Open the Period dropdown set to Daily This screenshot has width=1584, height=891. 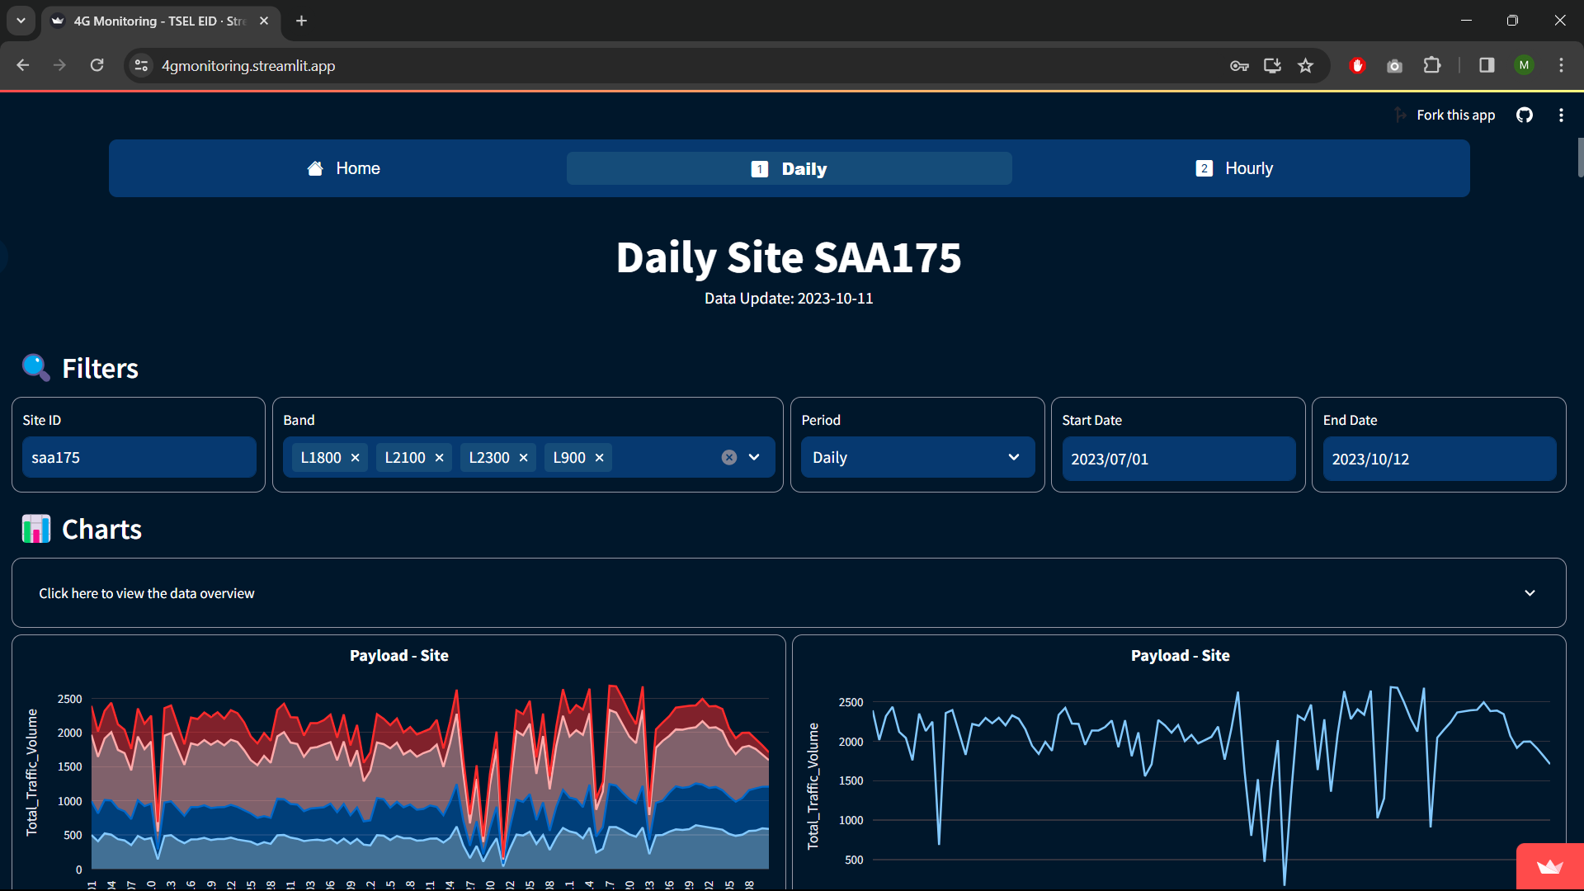[x=917, y=458]
